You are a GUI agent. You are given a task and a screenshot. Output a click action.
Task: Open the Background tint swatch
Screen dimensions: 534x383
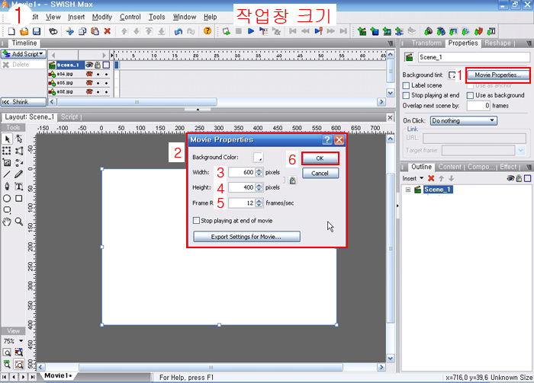coord(452,75)
